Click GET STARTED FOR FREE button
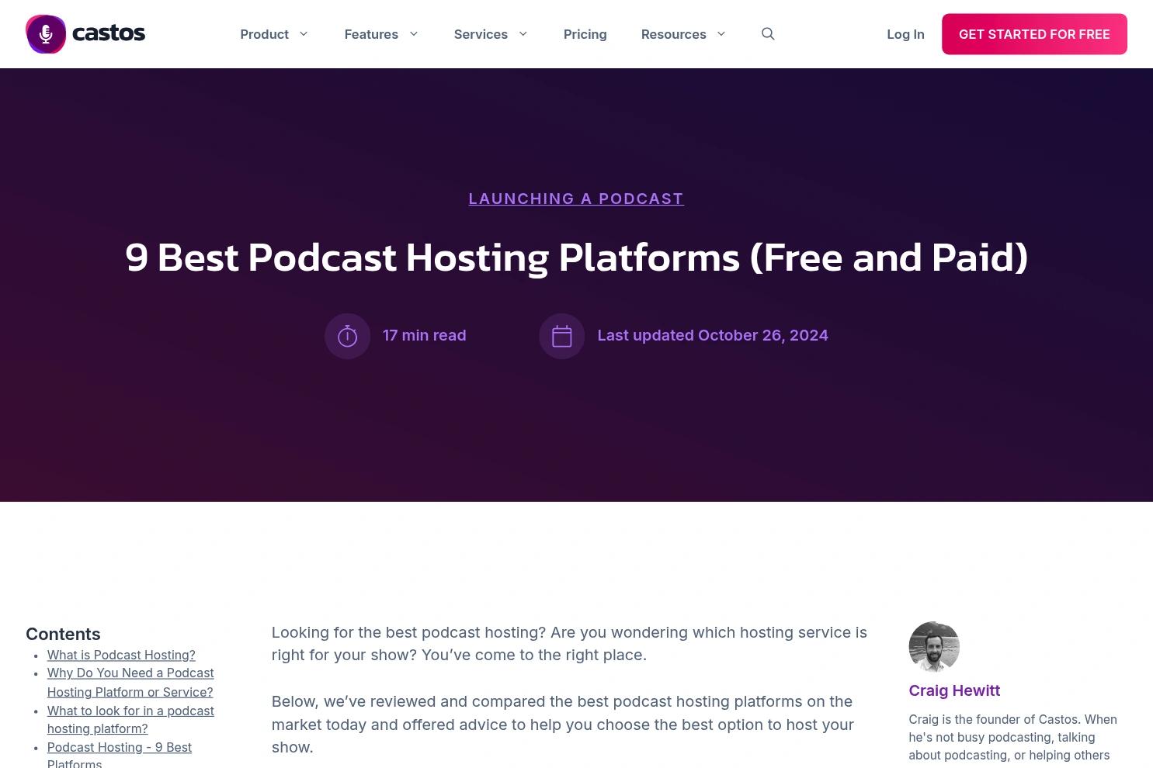Image resolution: width=1153 pixels, height=768 pixels. (1034, 34)
